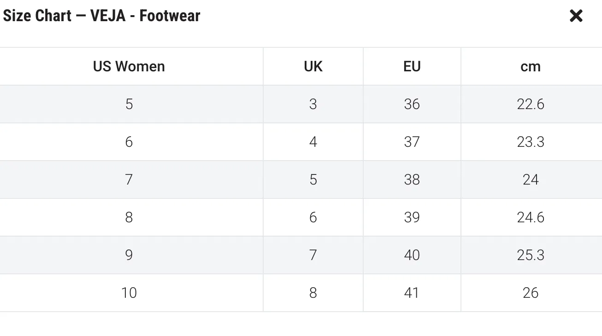Select EU size 38 cell
This screenshot has width=602, height=336.
[412, 180]
